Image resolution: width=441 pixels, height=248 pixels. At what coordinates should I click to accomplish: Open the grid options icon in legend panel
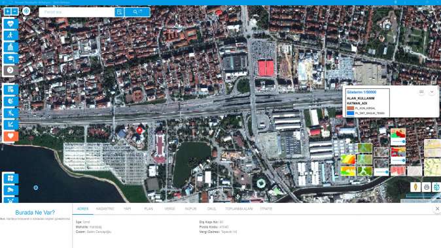[421, 92]
